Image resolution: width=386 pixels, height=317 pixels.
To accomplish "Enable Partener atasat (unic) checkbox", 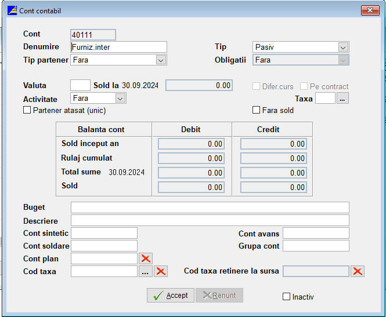I will [27, 110].
